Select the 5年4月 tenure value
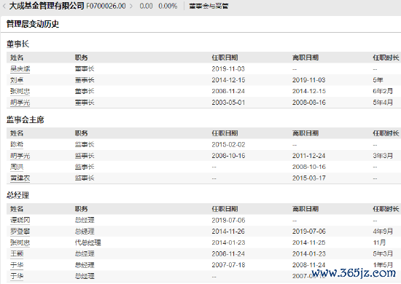401x284 pixels. pyautogui.click(x=383, y=103)
